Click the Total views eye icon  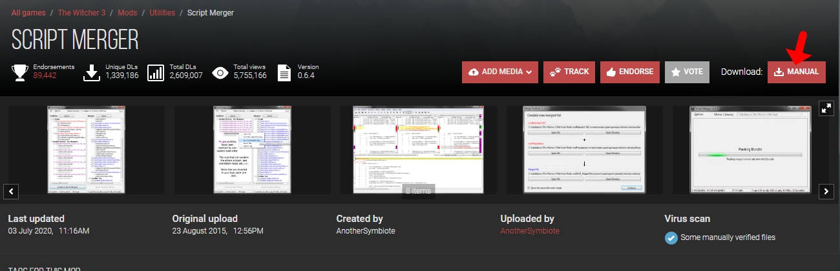pyautogui.click(x=220, y=72)
